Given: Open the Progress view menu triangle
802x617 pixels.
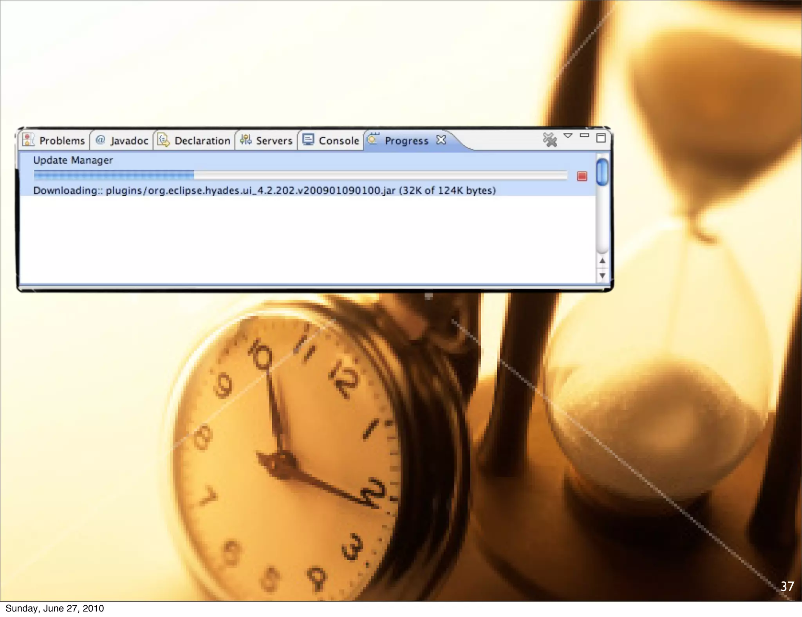Looking at the screenshot, I should [568, 136].
